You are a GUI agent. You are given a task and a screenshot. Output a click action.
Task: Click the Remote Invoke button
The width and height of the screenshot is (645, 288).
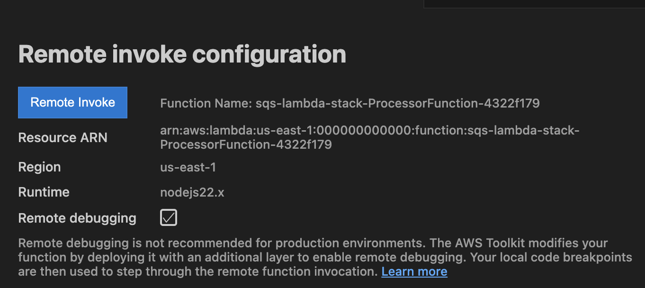coord(72,102)
